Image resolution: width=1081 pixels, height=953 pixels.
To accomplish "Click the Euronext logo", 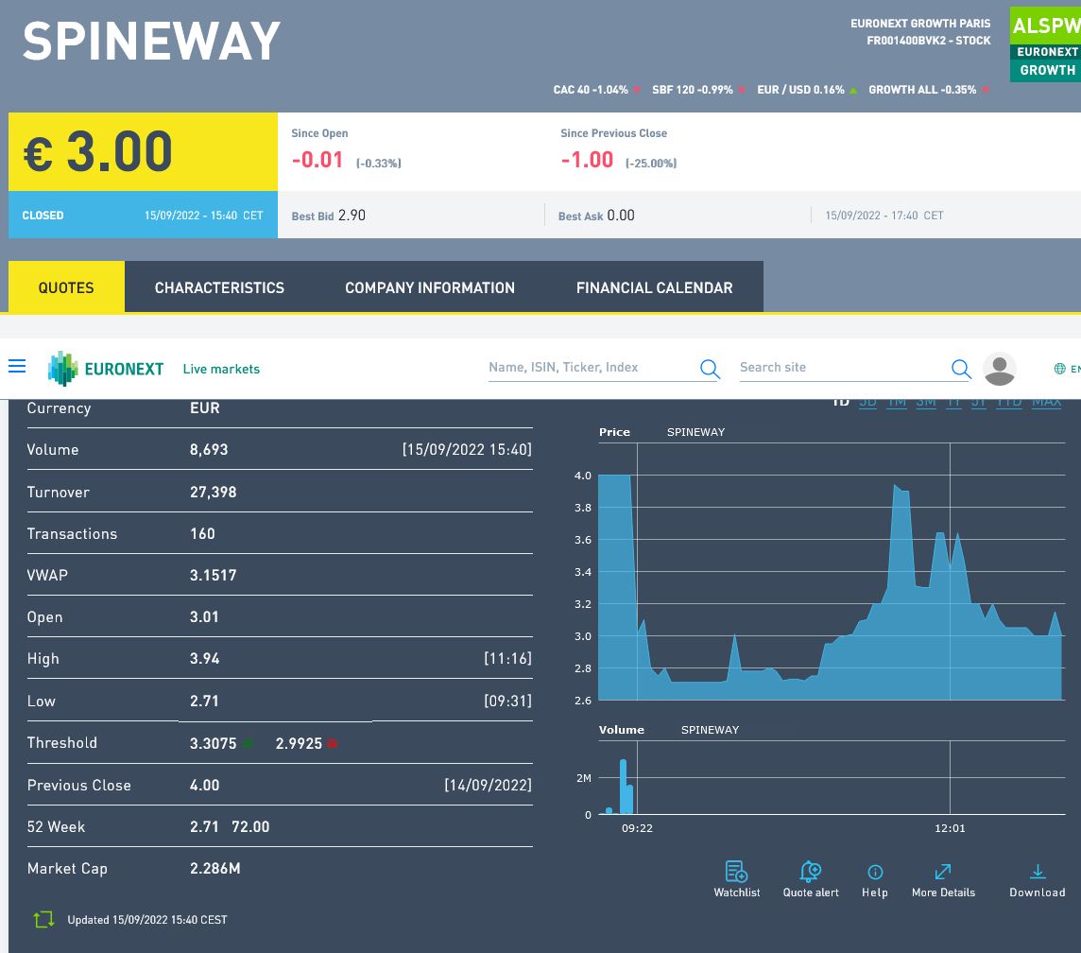I will click(106, 369).
